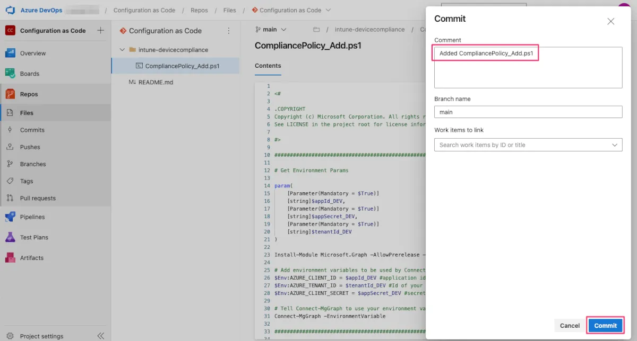This screenshot has width=637, height=341.
Task: Open the repository more options menu
Action: [x=229, y=31]
